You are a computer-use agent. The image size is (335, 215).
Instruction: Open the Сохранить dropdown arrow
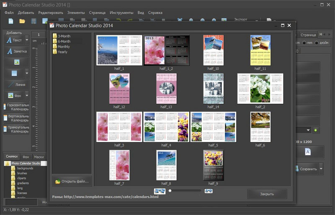[x=321, y=169]
